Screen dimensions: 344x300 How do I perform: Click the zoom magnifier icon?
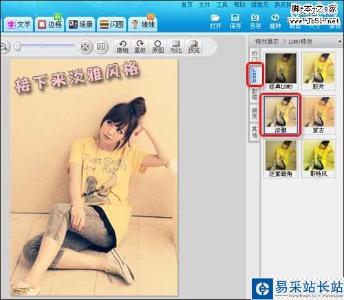(4, 47)
